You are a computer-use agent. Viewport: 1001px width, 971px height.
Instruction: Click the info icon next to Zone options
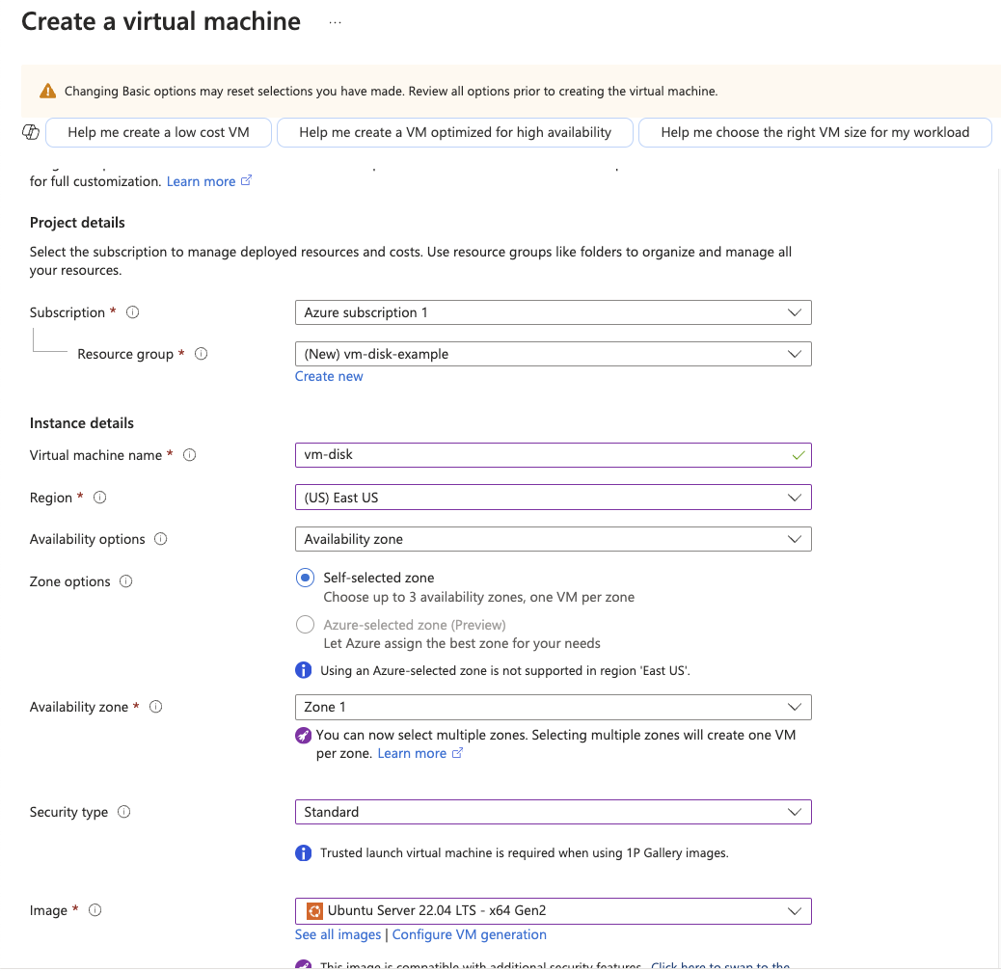[125, 581]
